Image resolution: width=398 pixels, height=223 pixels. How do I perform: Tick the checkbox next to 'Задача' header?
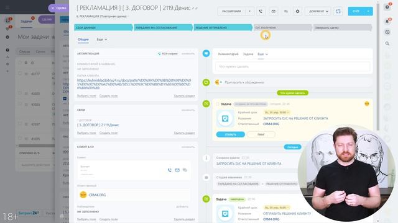coord(218,104)
